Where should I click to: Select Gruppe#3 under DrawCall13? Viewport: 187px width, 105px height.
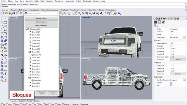coord(37,55)
